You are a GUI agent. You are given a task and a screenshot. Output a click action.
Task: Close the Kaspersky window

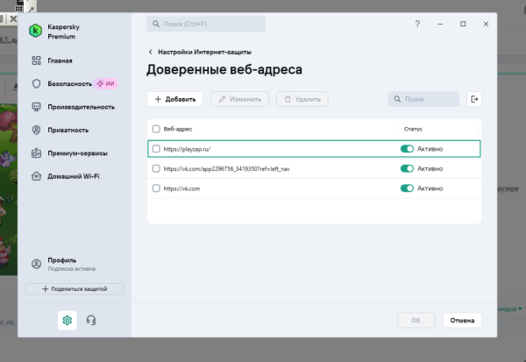click(486, 24)
